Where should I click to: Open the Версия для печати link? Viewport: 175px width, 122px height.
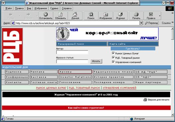click(159, 100)
